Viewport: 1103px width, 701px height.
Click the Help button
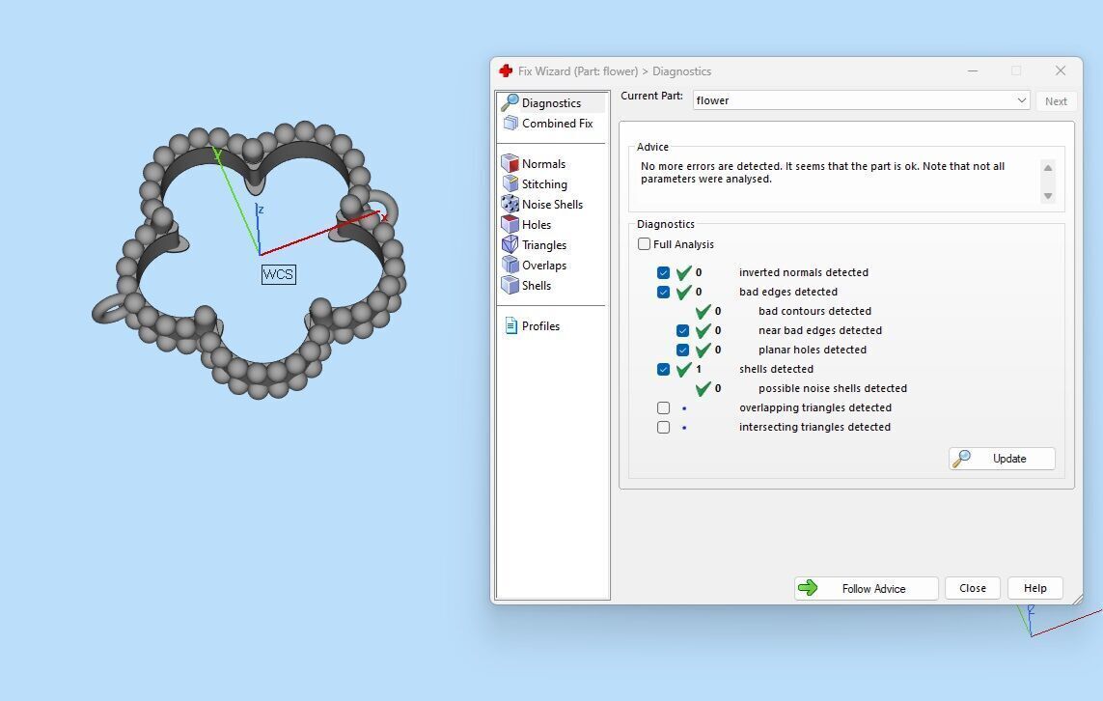click(1034, 588)
